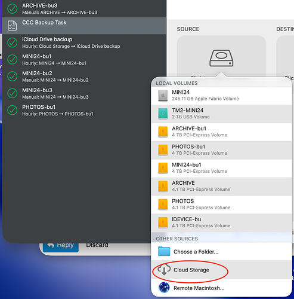Select the MINI24-bu2 task

[84, 77]
